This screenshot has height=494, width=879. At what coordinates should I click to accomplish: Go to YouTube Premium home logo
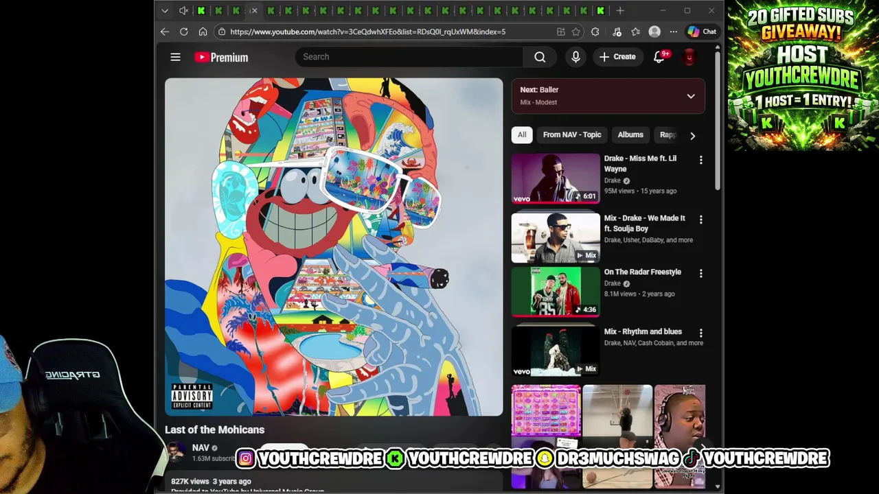[x=221, y=57]
